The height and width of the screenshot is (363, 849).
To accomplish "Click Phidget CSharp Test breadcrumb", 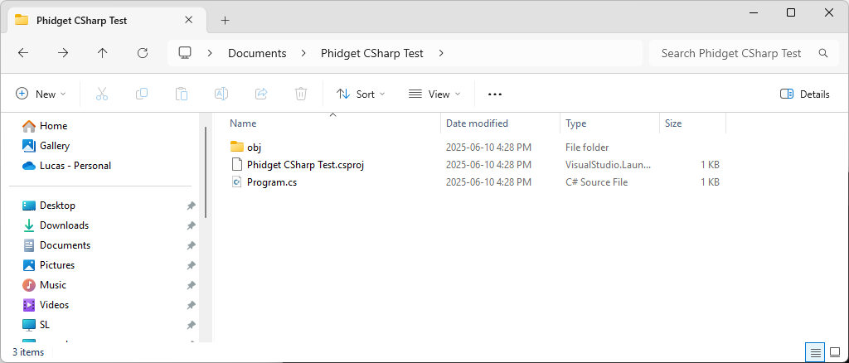I will 372,53.
